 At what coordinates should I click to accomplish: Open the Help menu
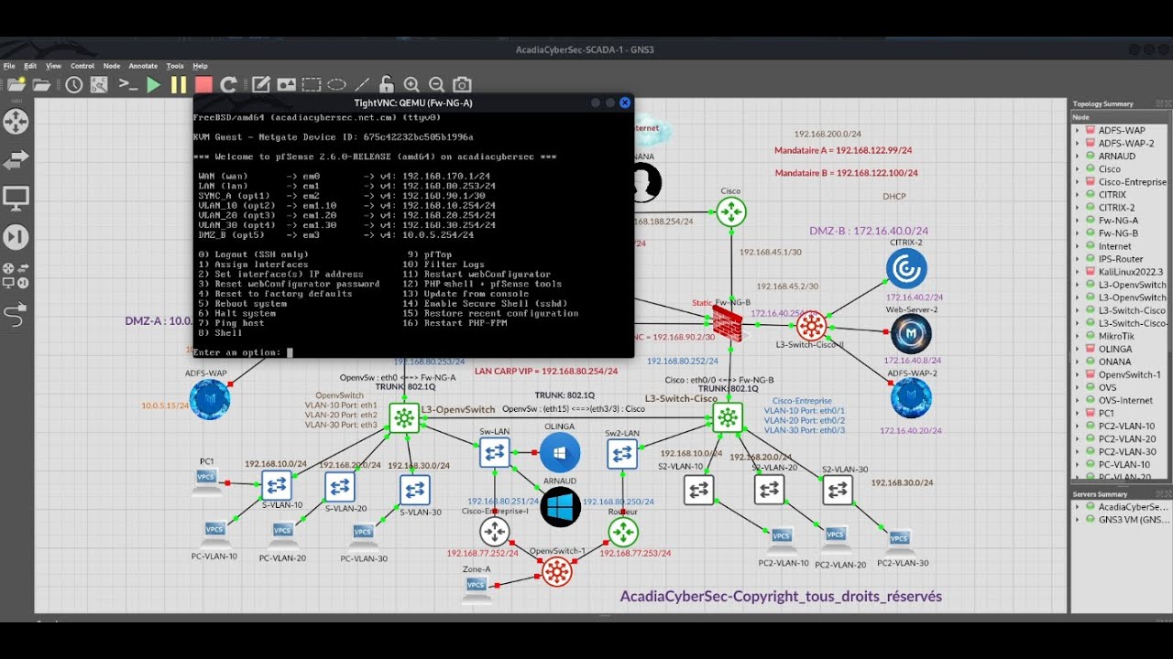pos(200,66)
